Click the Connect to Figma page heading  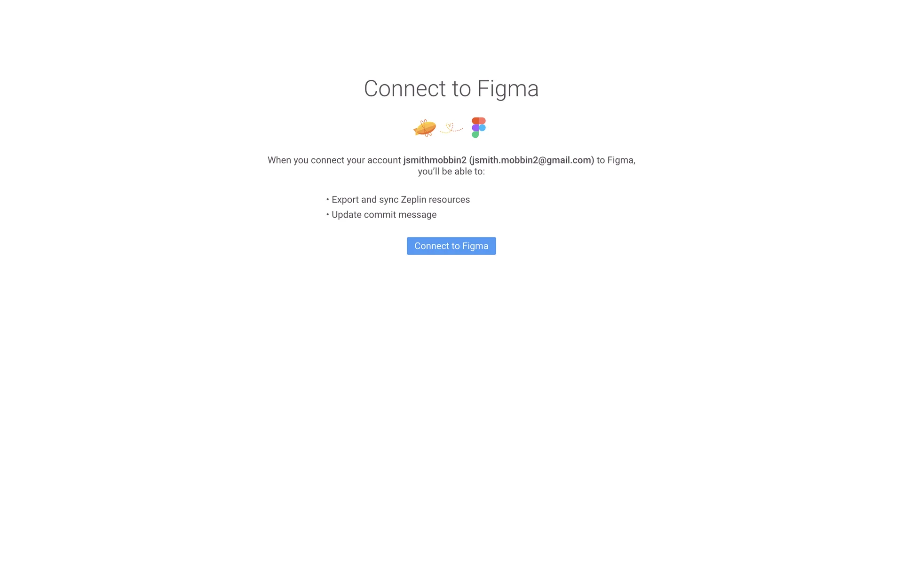[x=451, y=88]
